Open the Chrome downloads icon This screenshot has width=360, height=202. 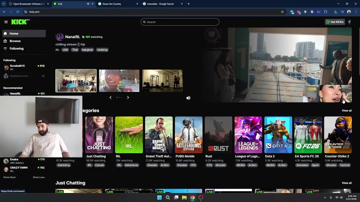pos(336,12)
